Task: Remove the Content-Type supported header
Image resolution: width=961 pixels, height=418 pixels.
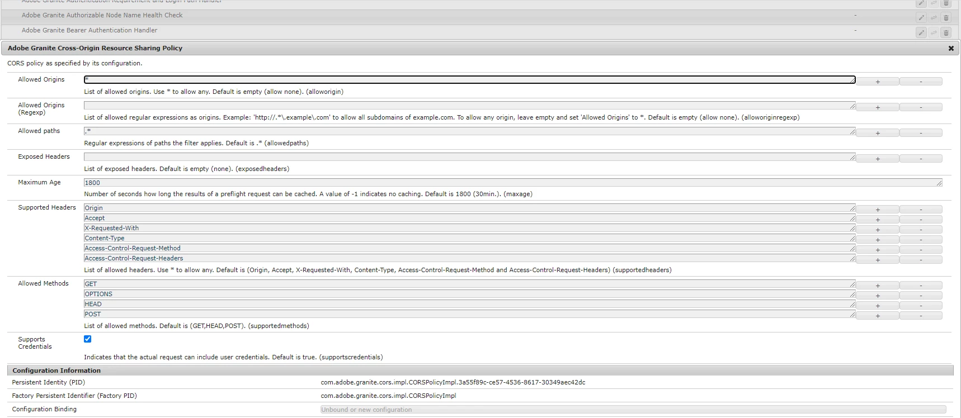Action: [921, 240]
